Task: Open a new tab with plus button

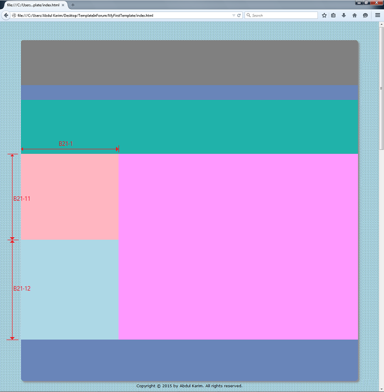Action: 73,5
